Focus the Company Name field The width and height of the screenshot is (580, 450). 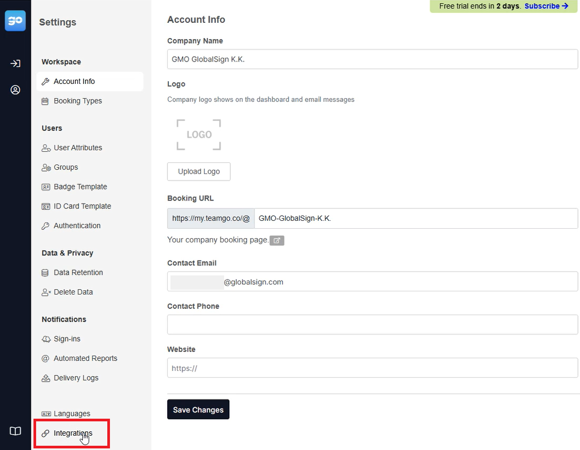[x=372, y=59]
